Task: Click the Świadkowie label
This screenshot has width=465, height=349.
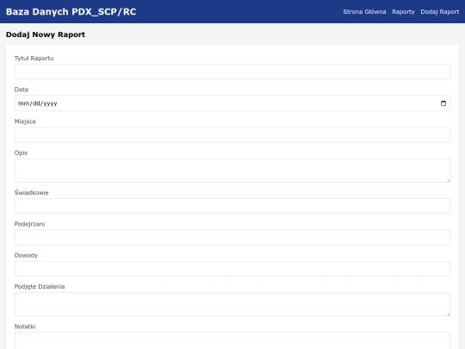Action: point(32,192)
